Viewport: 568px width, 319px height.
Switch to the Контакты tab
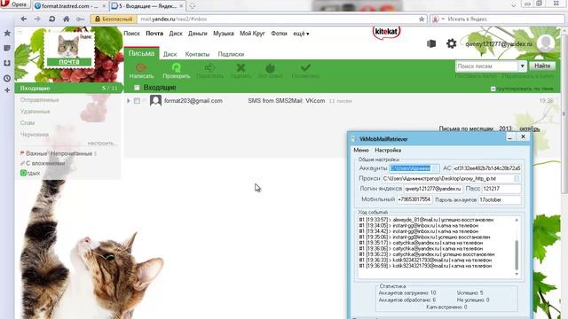coord(197,54)
